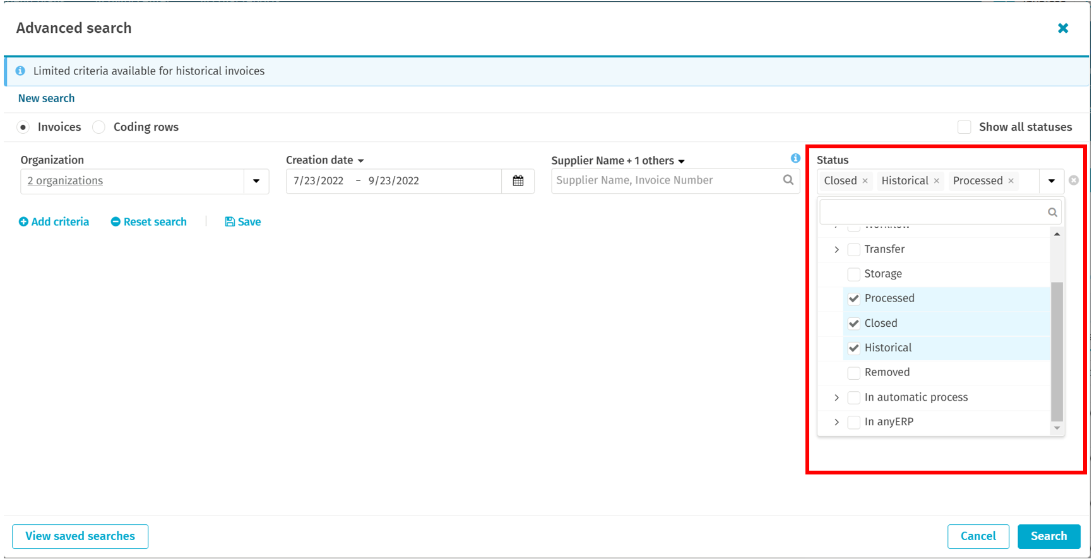
Task: Click the info icon above supplier field
Action: [x=795, y=158]
